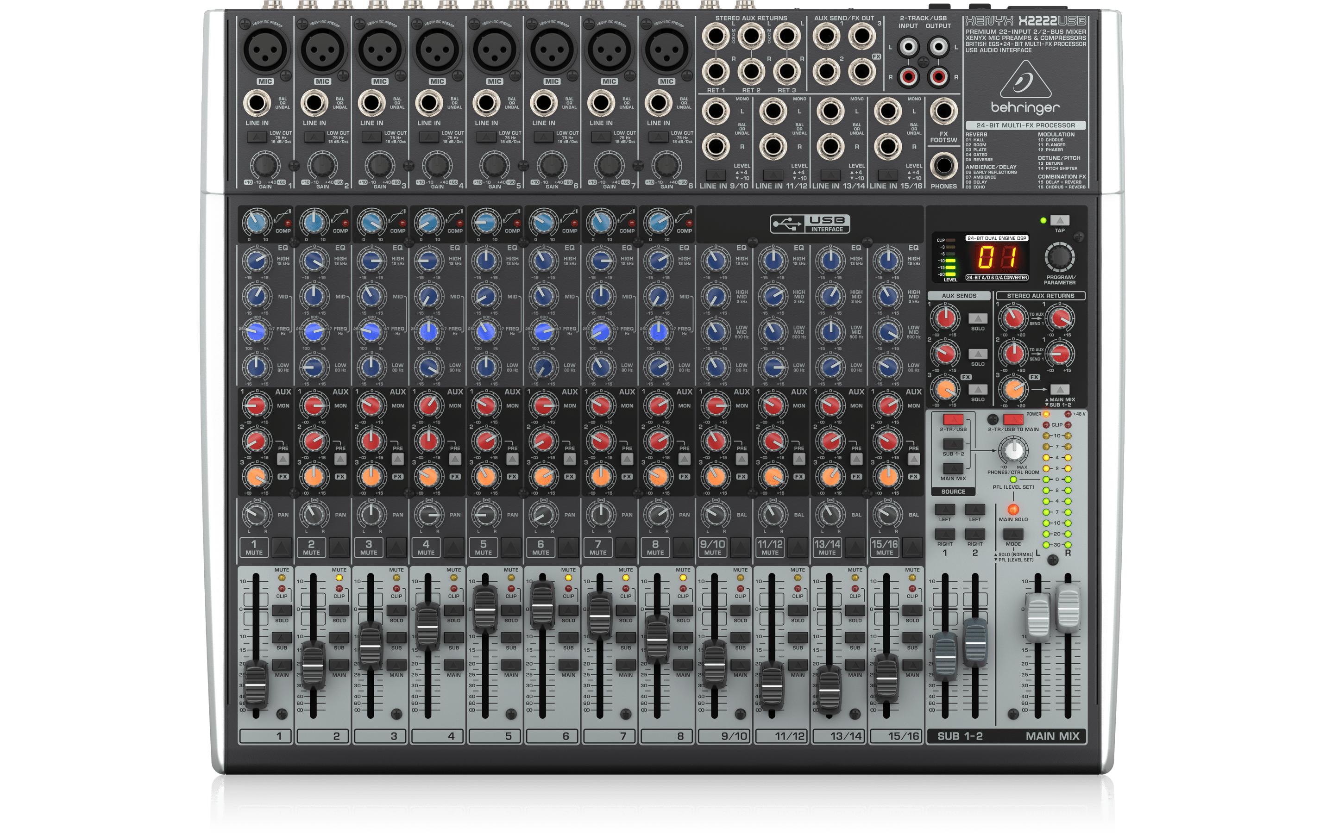Click channel label 7 below faders
Image resolution: width=1326 pixels, height=834 pixels.
pos(609,736)
